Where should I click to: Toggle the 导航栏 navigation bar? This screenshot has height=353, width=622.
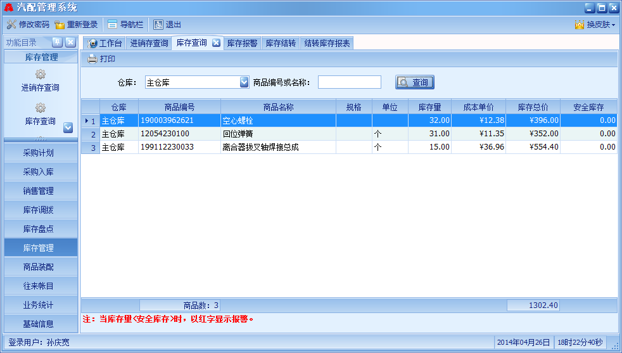pos(112,25)
